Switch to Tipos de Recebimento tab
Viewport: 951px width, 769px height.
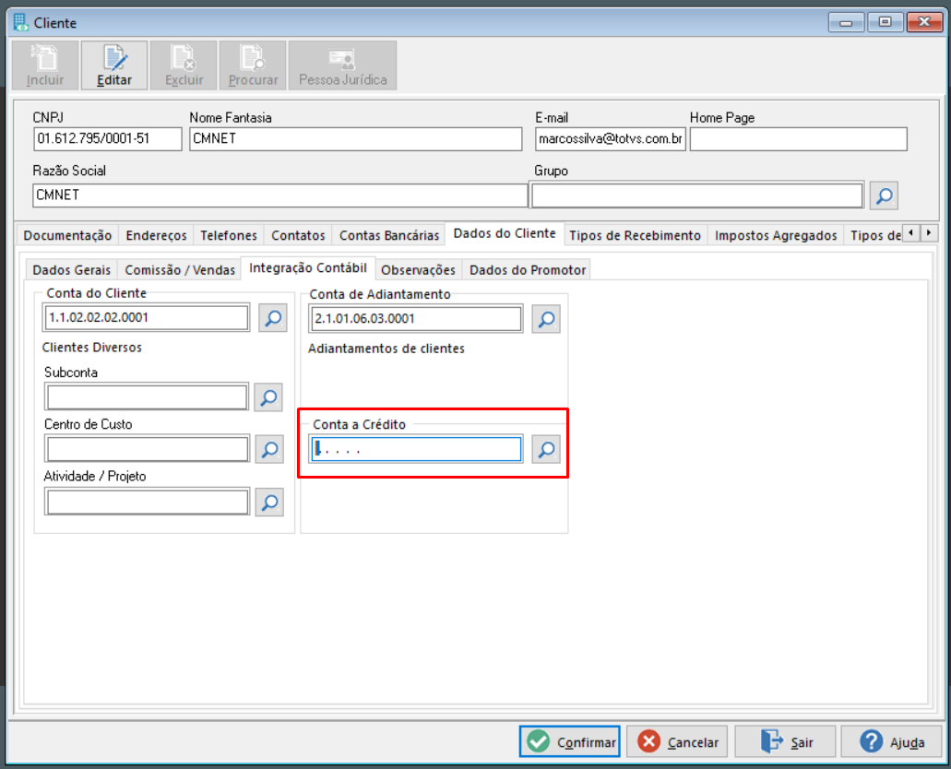point(635,235)
